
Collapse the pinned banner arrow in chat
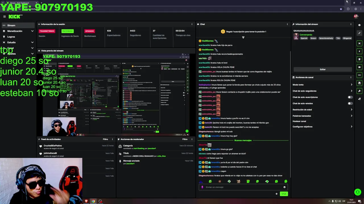[x=243, y=37]
